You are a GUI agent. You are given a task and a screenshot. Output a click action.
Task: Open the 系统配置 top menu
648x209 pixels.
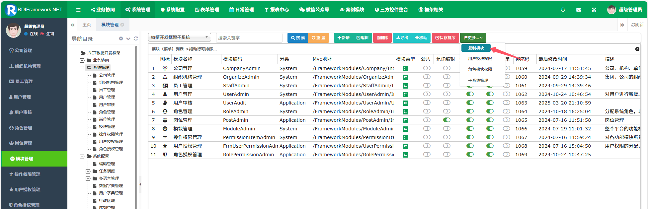coord(173,10)
